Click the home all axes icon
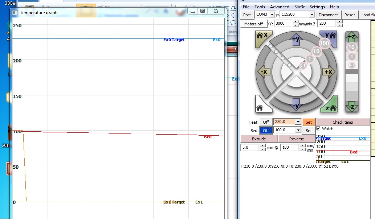Screen dimensions: 375x222 (x=262, y=106)
